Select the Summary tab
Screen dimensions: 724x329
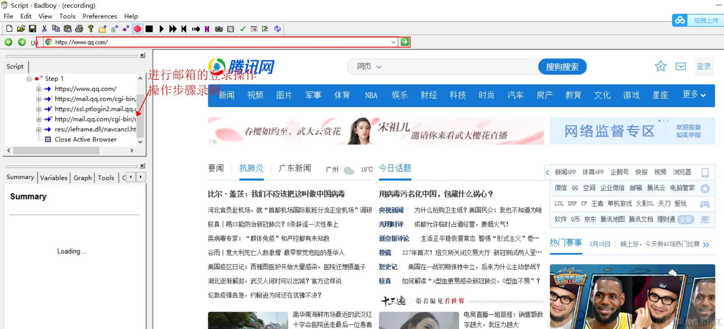(x=20, y=177)
